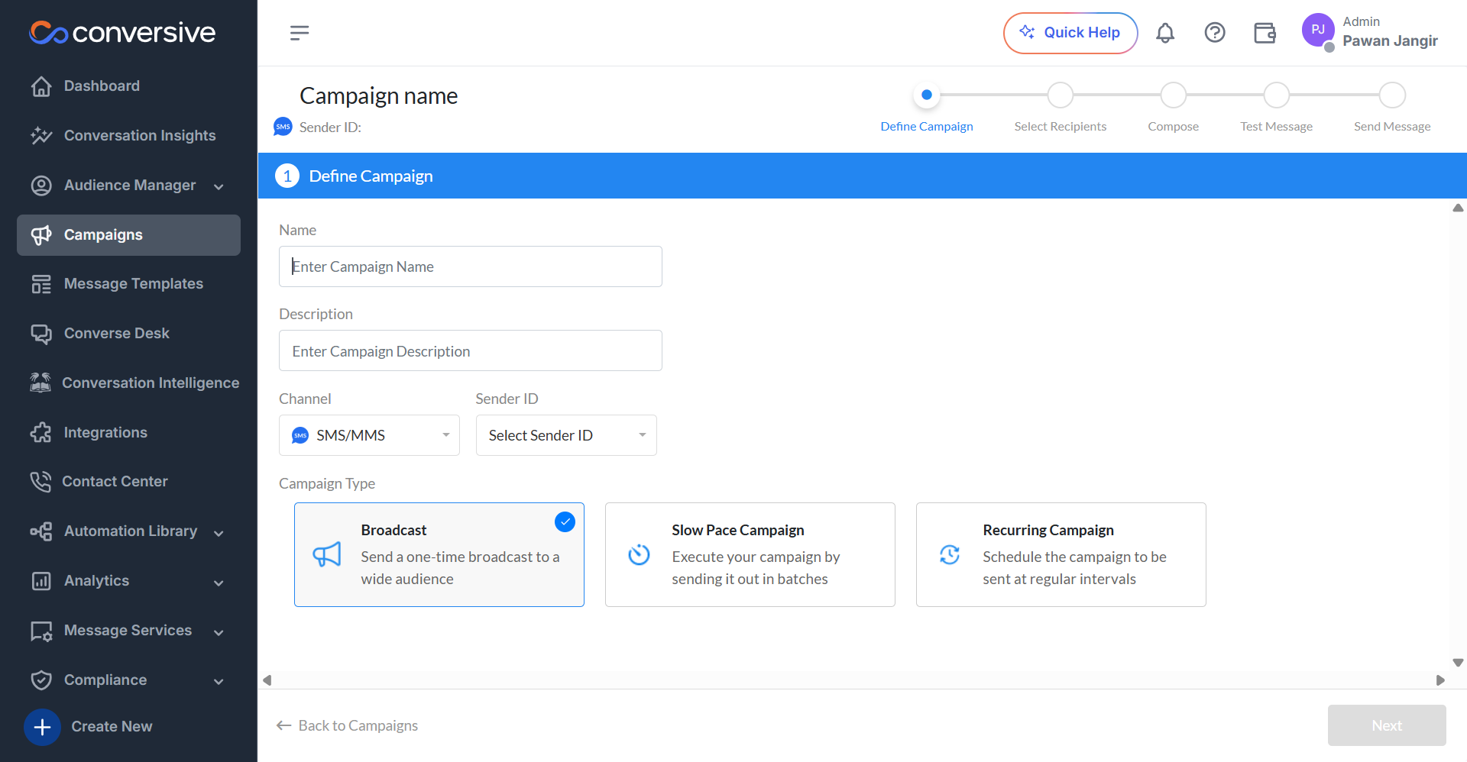Click the Conversation Insights sparkle icon
This screenshot has height=762, width=1467.
click(41, 136)
